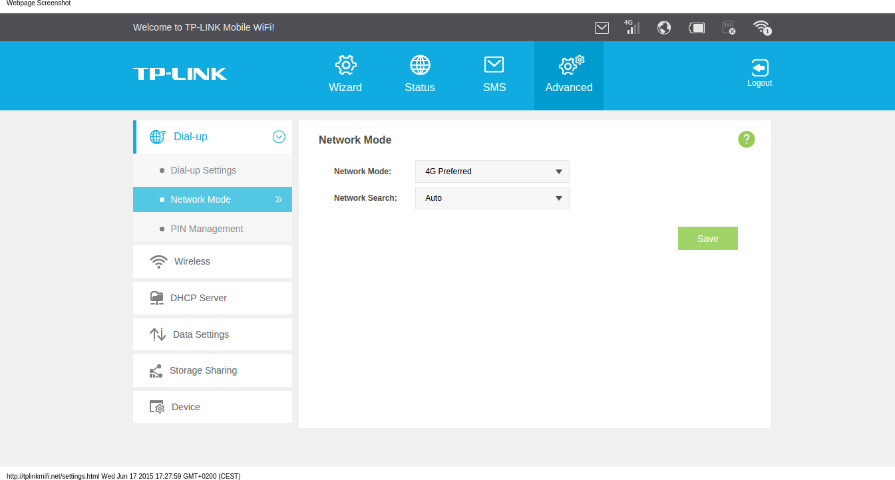Click the SD card status icon
Viewport: 895px width, 480px height.
(729, 27)
